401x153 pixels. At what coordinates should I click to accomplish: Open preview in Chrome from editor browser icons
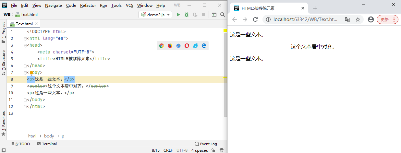(x=161, y=46)
